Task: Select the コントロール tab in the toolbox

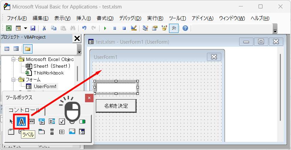Action: click(24, 110)
